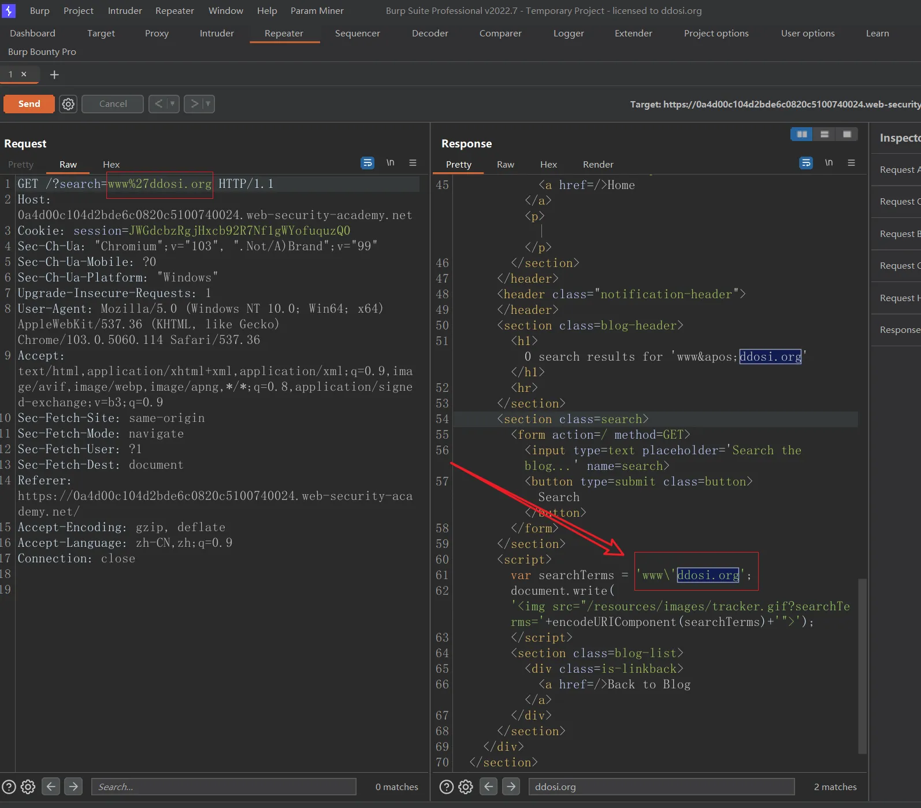
Task: Open Repeater send settings gear icon
Action: 68,104
